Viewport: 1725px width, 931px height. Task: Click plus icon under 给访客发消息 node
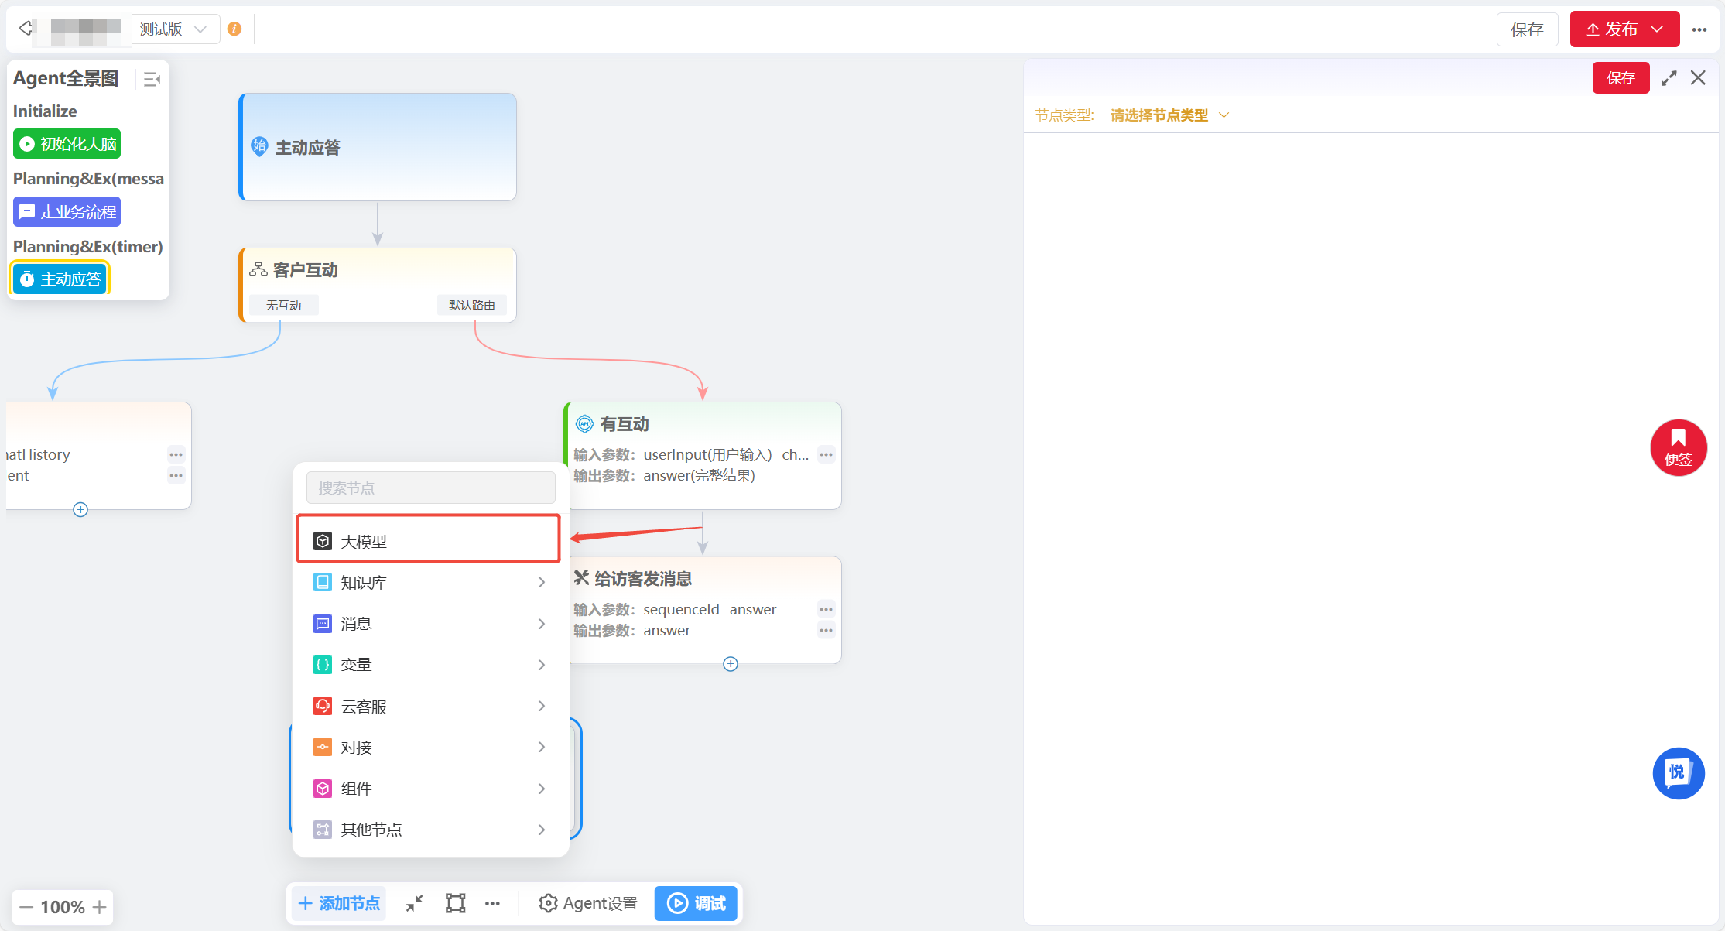[730, 664]
